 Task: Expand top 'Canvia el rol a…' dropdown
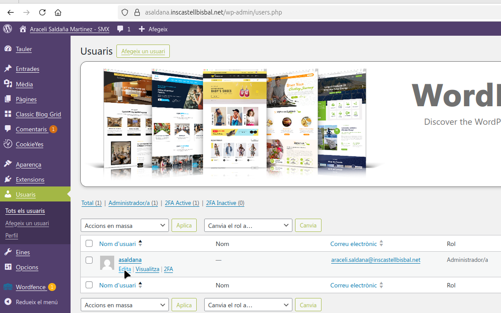[x=248, y=225]
